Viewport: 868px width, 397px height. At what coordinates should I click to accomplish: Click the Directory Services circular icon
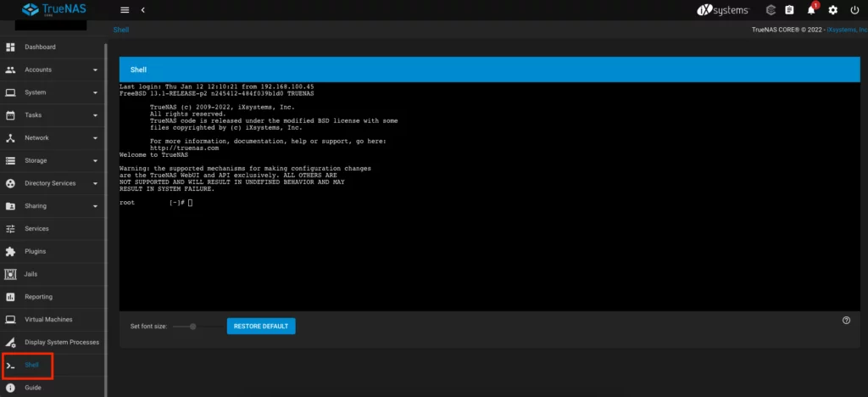pyautogui.click(x=10, y=183)
